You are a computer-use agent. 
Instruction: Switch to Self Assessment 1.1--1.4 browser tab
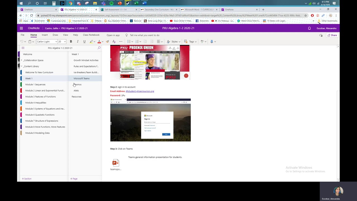click(115, 9)
